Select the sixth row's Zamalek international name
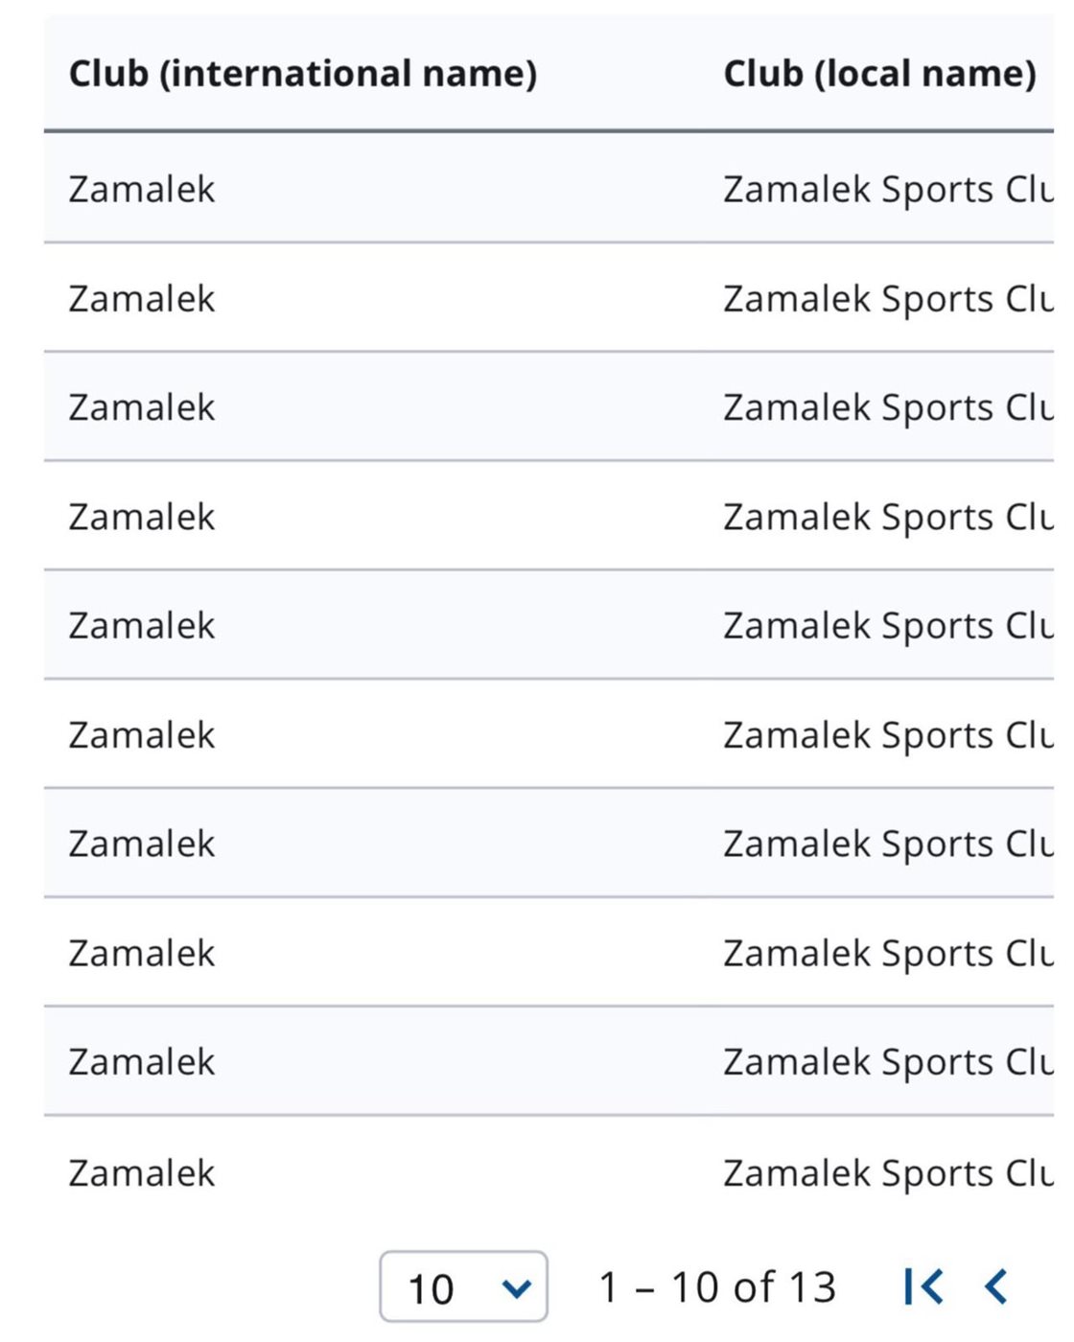 click(142, 735)
